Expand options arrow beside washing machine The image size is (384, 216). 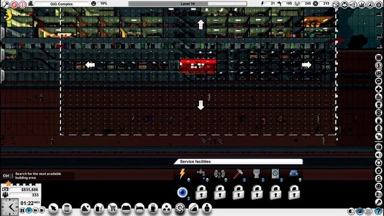click(x=281, y=180)
